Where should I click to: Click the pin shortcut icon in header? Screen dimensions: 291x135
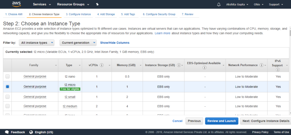coord(97,4)
